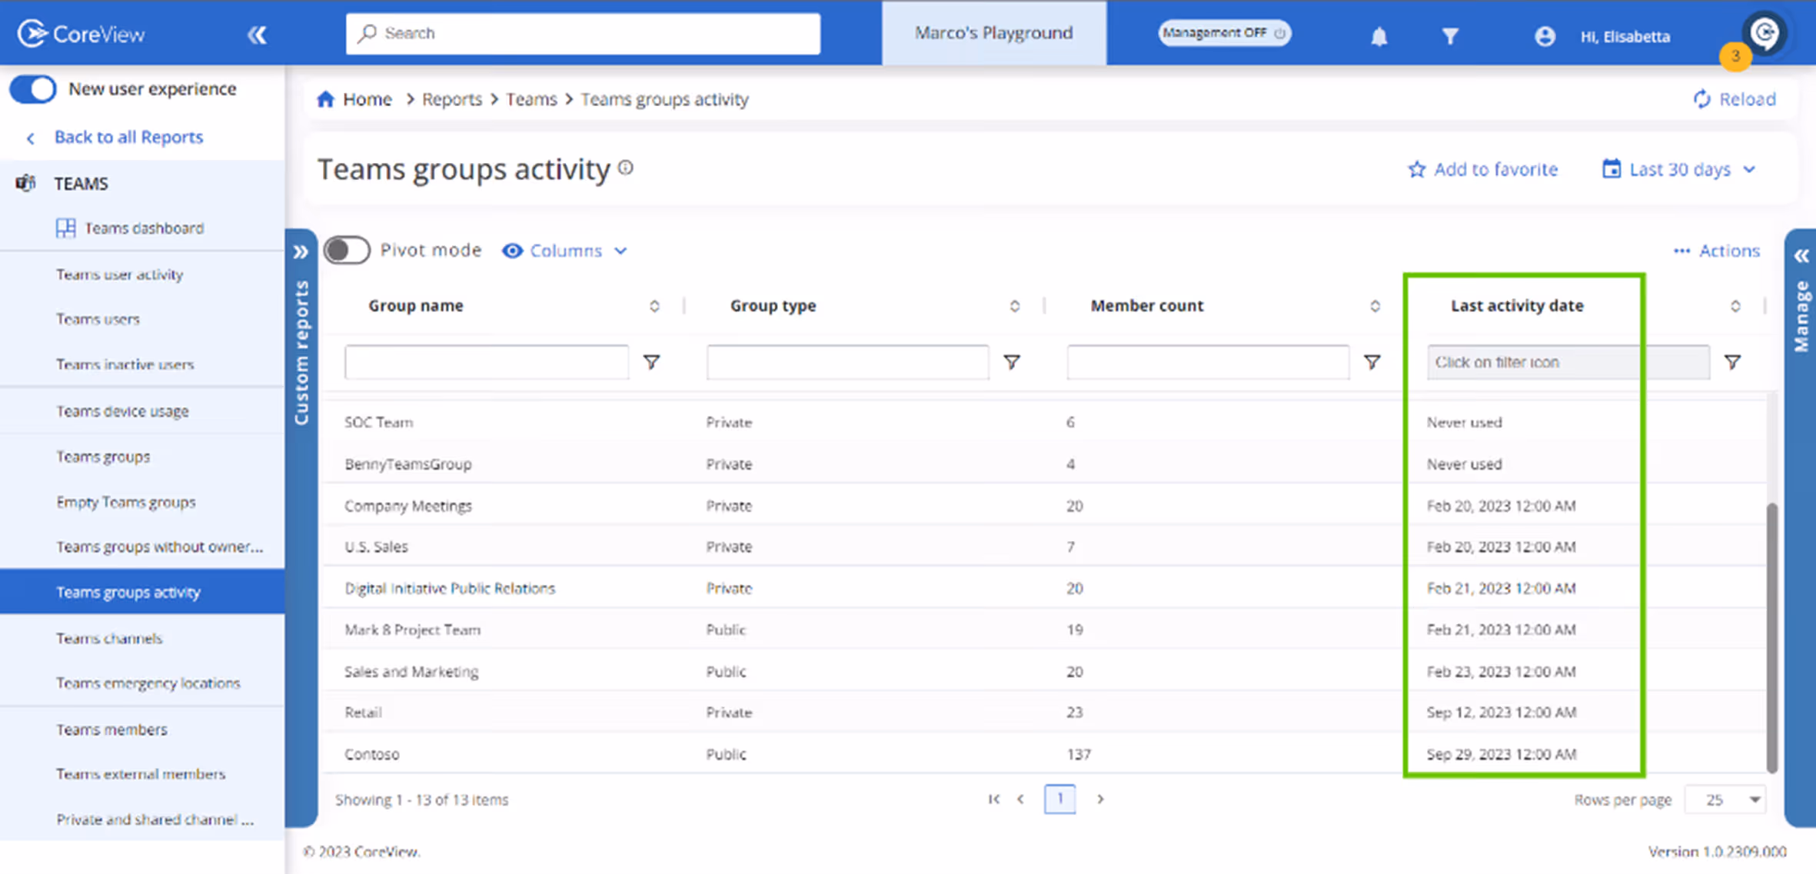The width and height of the screenshot is (1816, 874).
Task: Click the notification bell icon
Action: pos(1379,35)
